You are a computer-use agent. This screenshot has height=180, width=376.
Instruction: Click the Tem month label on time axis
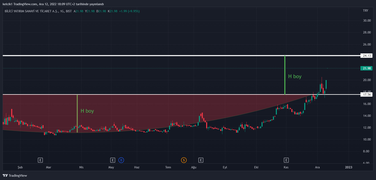click(168, 167)
